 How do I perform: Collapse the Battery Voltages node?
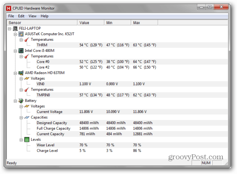coord(21,107)
